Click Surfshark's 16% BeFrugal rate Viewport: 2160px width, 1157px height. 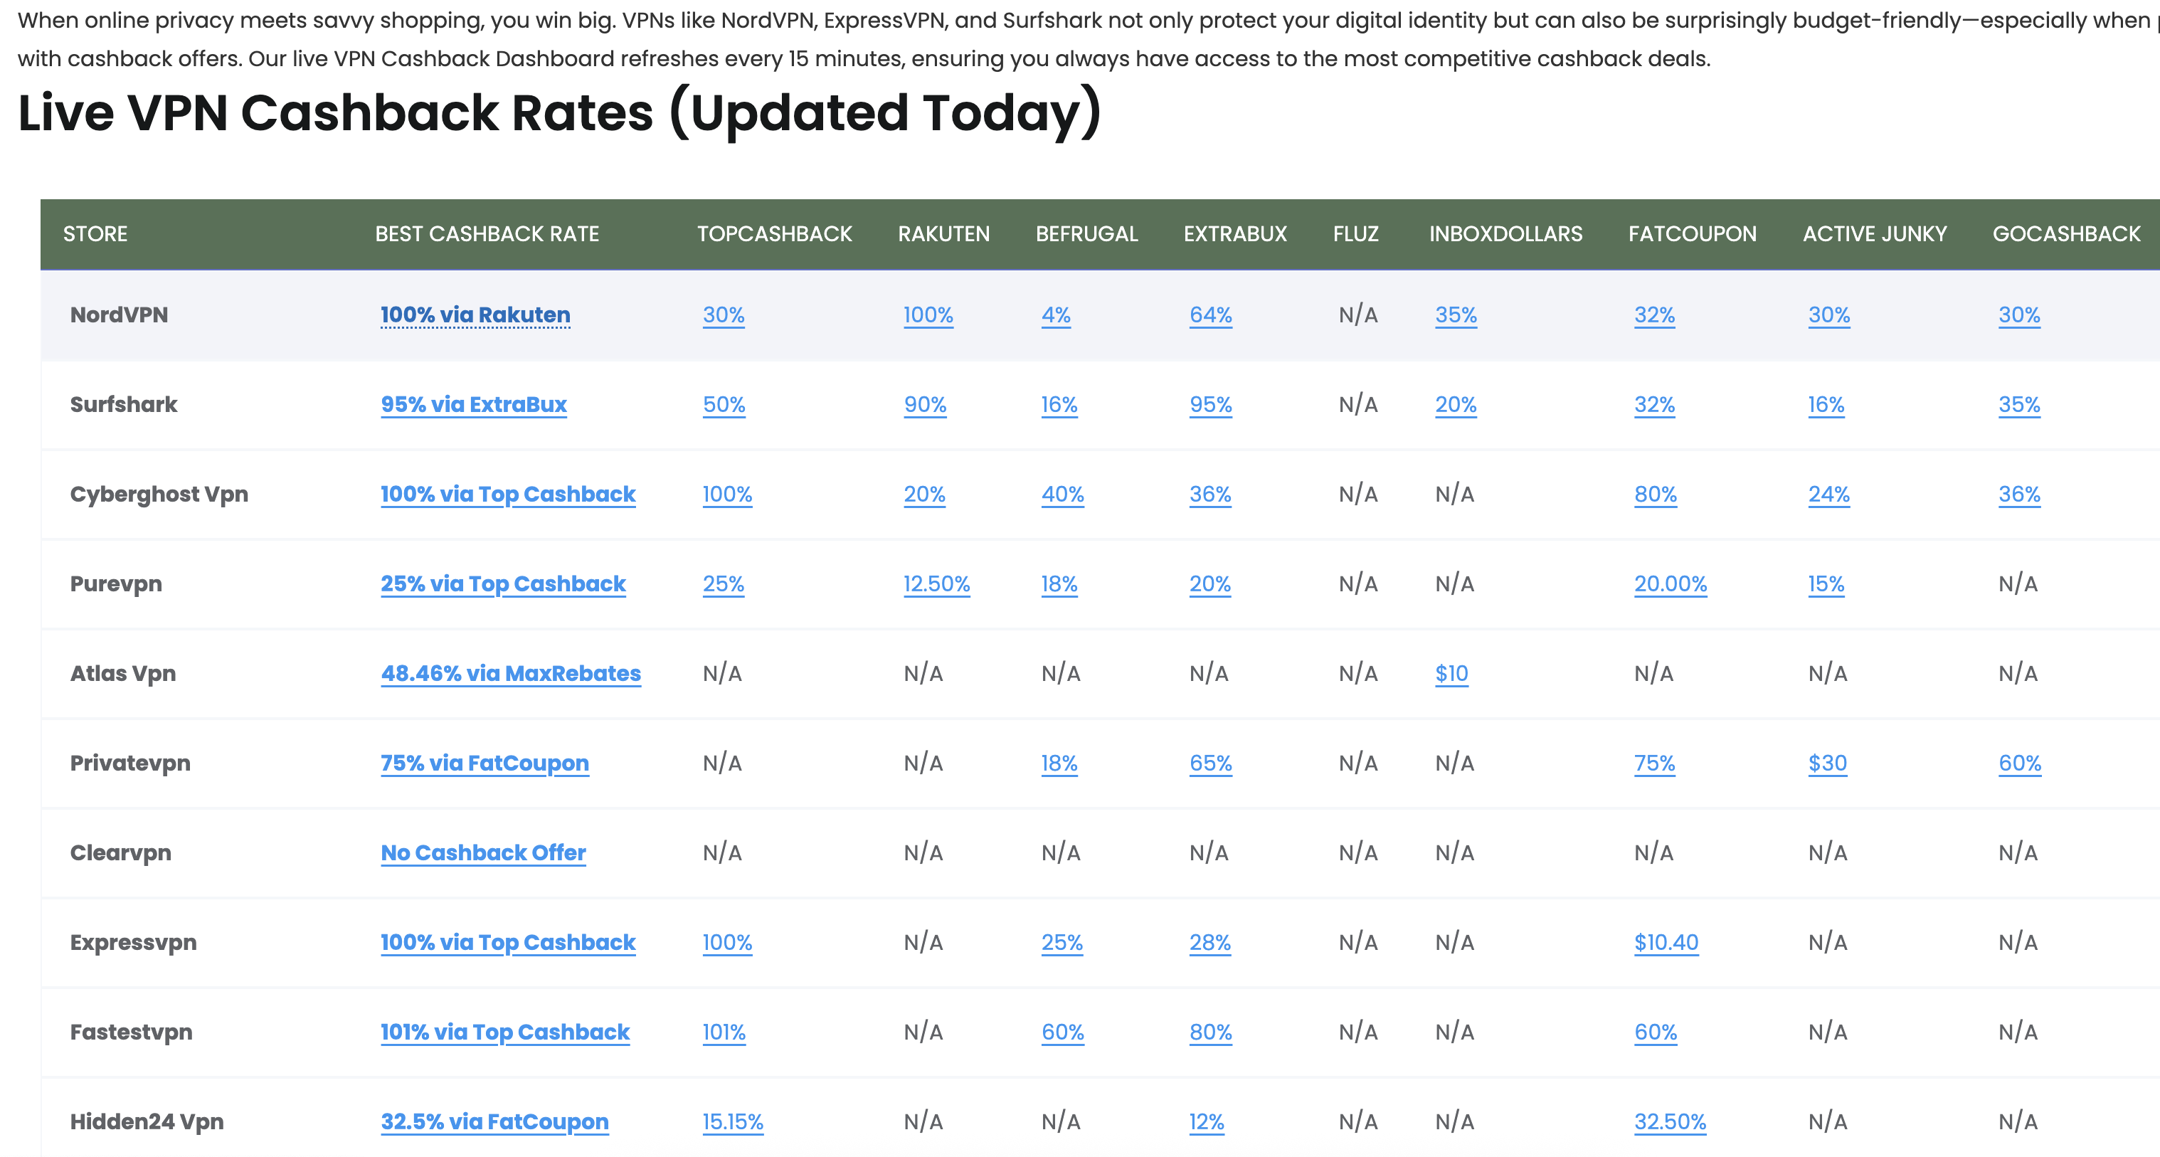(1060, 405)
